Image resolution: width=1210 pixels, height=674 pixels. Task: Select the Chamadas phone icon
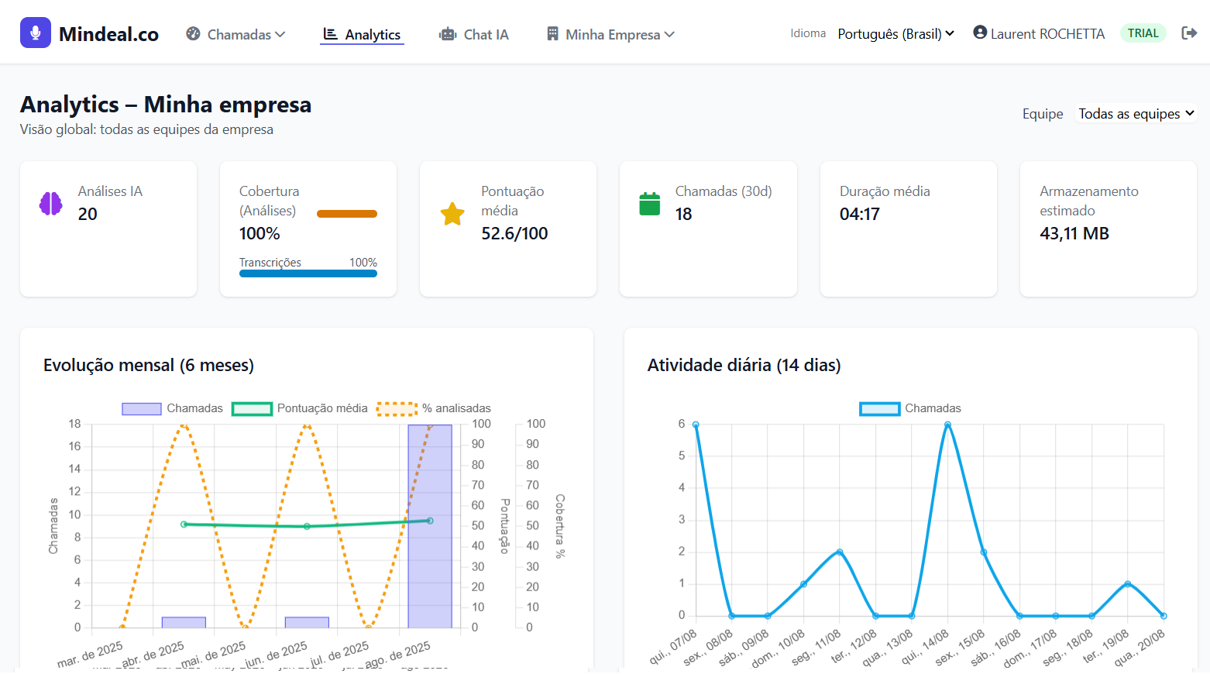[191, 34]
